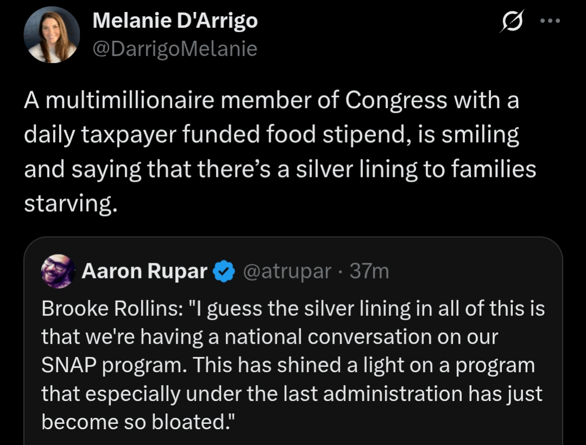
Task: Click the @atrupar handle
Action: click(288, 271)
